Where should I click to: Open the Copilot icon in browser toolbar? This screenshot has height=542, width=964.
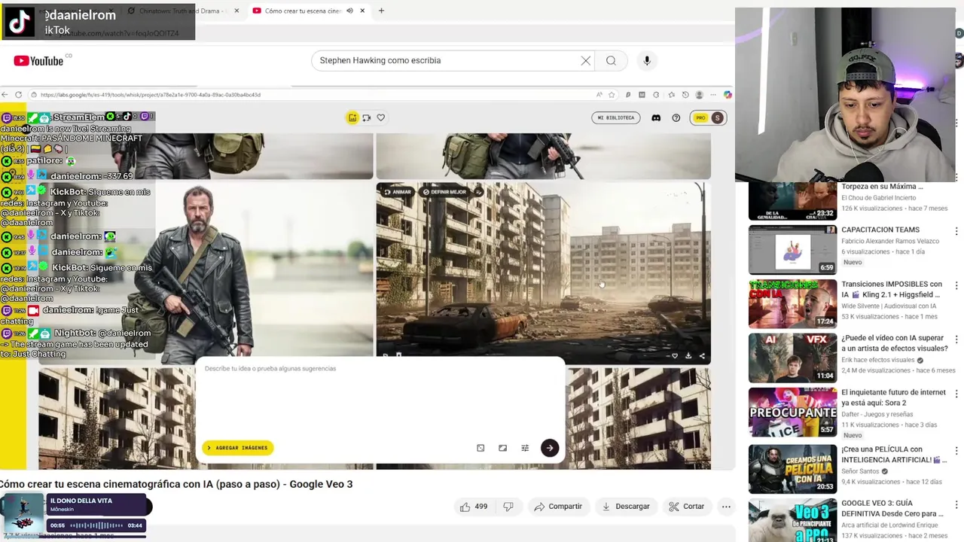point(728,95)
